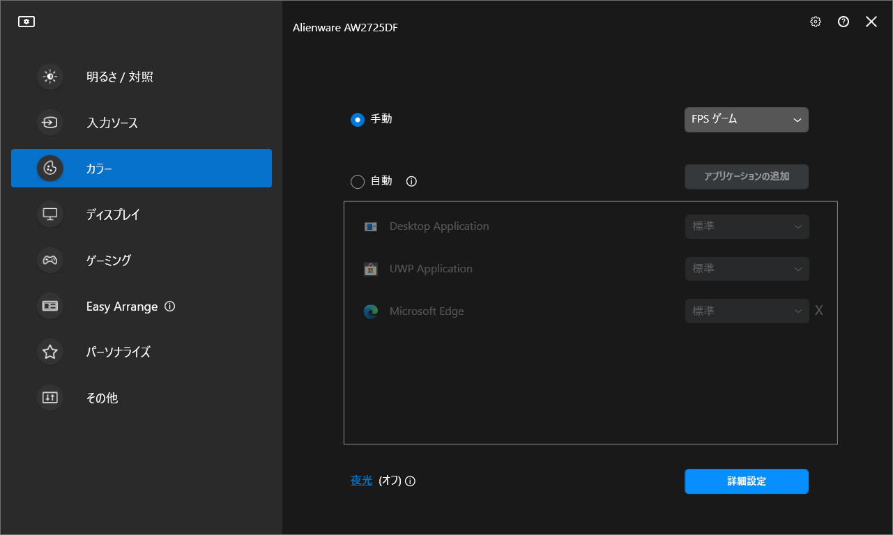
Task: Select the 手動 radio button
Action: point(358,120)
